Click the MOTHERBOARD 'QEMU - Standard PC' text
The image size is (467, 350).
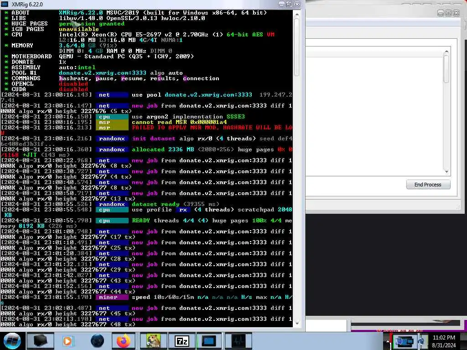pyautogui.click(x=126, y=57)
